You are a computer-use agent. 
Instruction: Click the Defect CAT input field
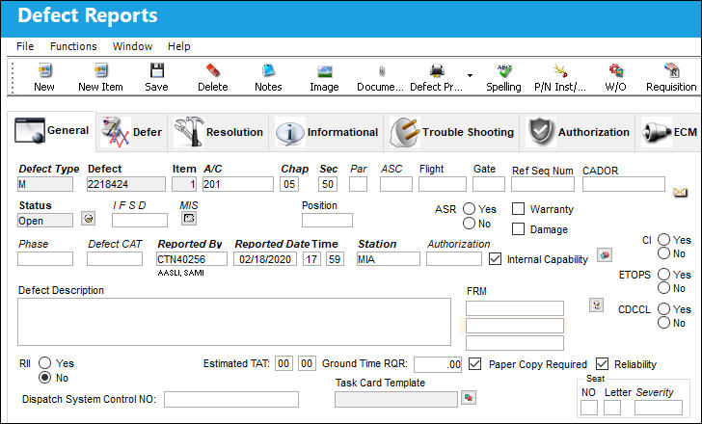pos(115,259)
